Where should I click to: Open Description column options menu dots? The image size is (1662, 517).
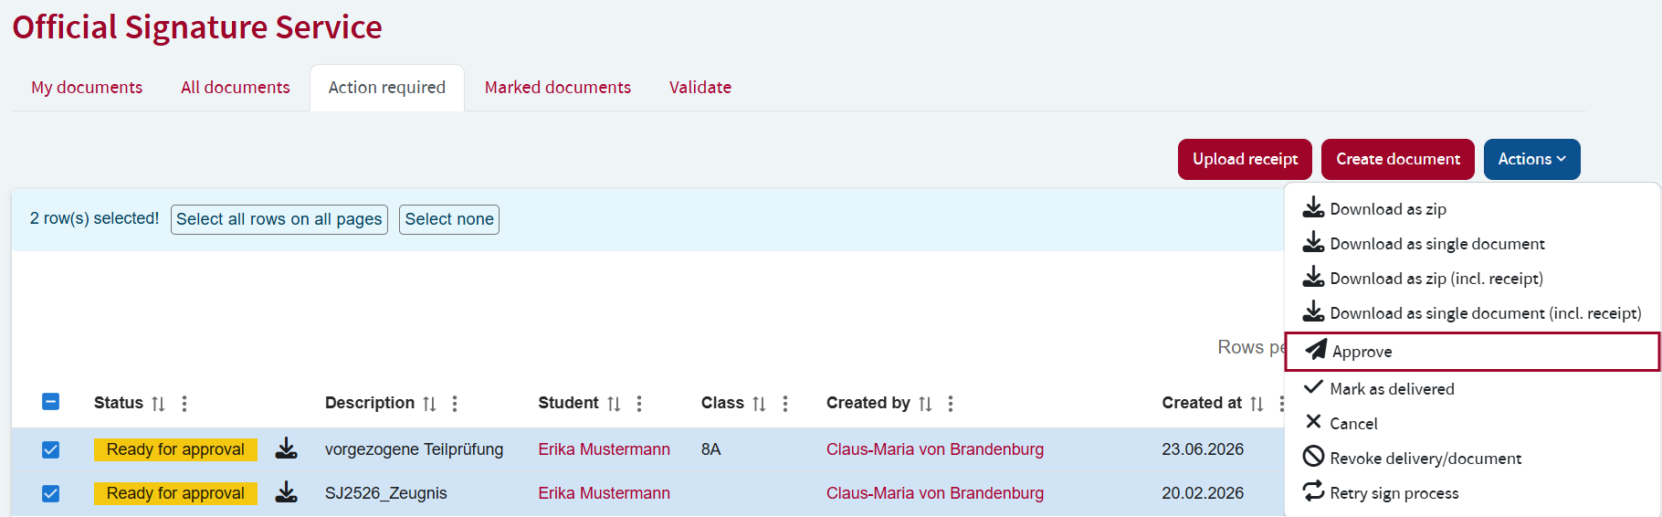point(455,404)
